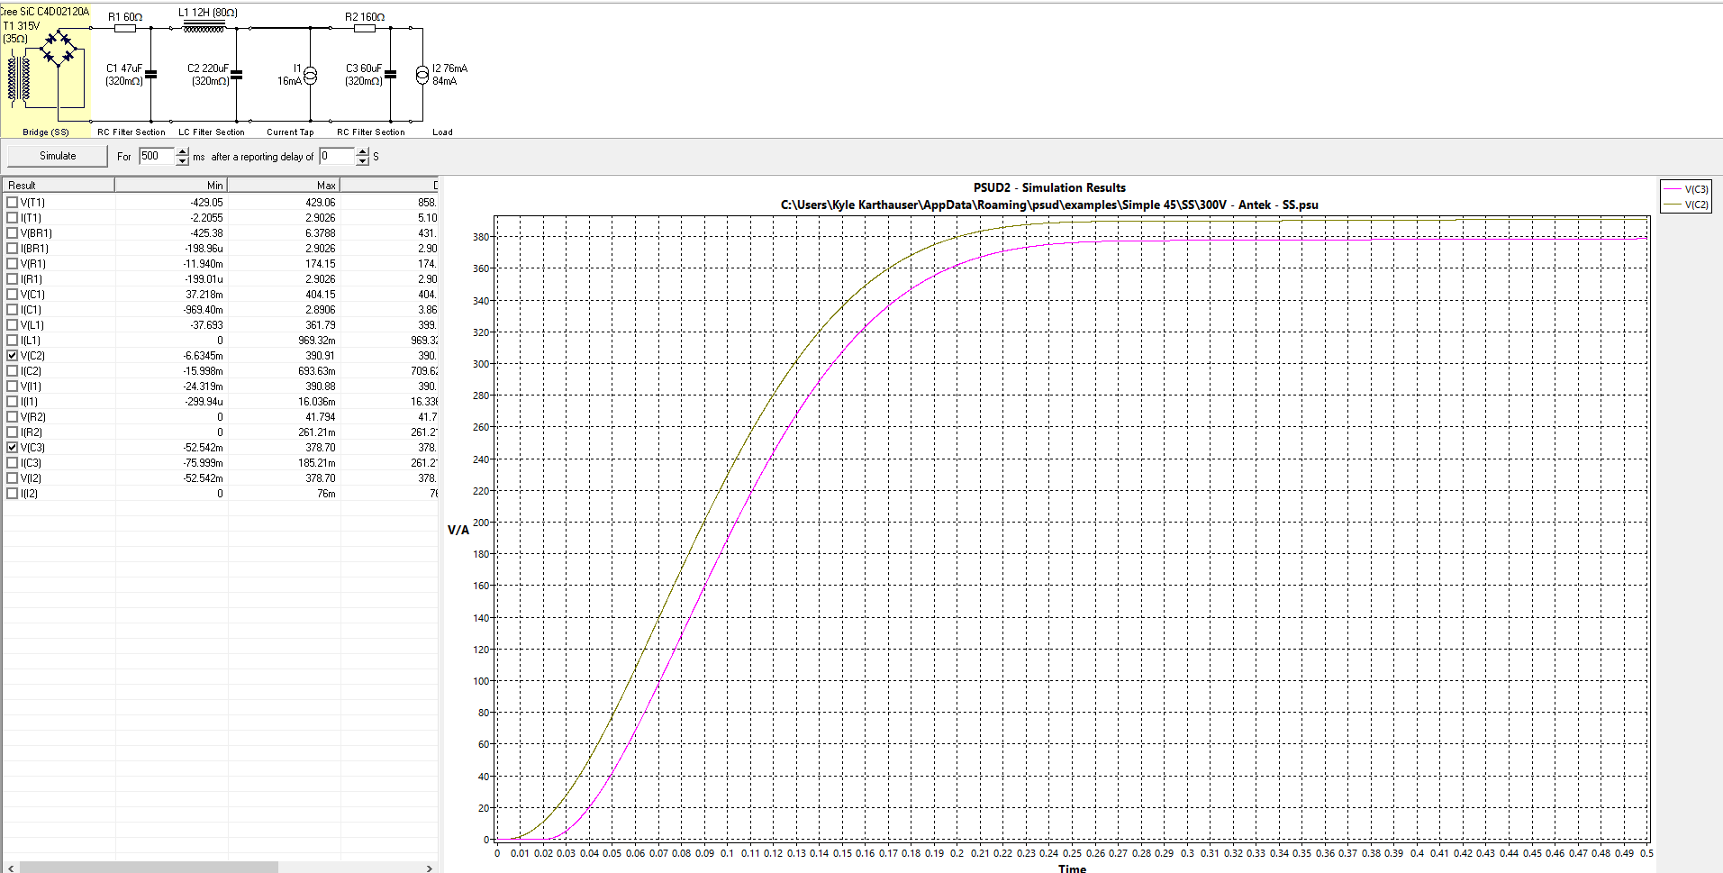
Task: Click the R1 60Ω resistor symbol
Action: (125, 28)
